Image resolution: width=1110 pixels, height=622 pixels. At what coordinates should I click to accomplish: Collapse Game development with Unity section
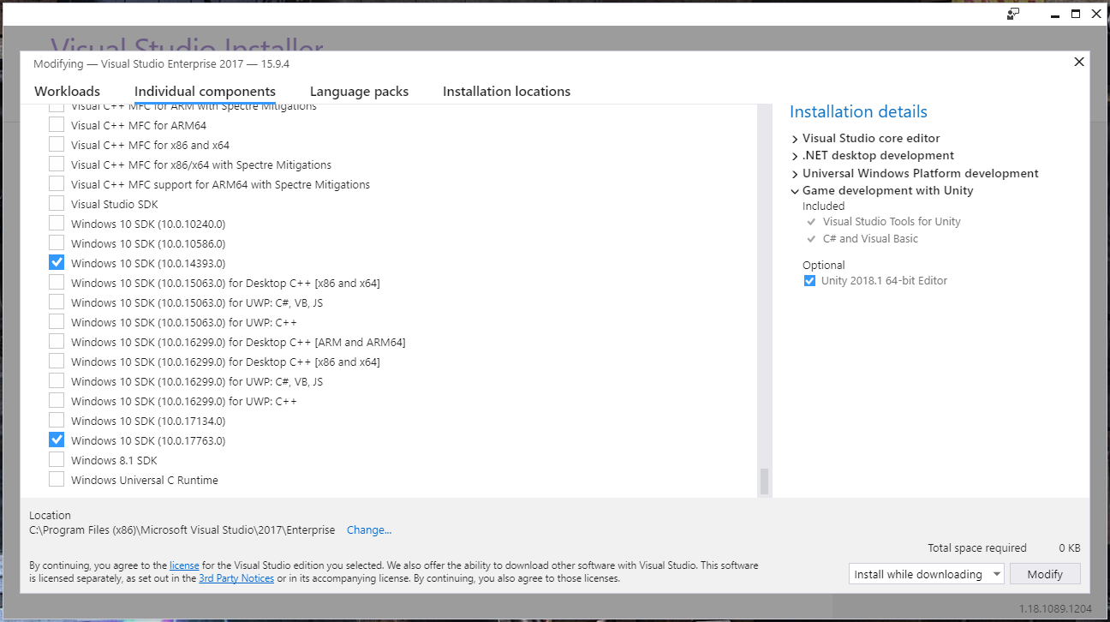[795, 191]
